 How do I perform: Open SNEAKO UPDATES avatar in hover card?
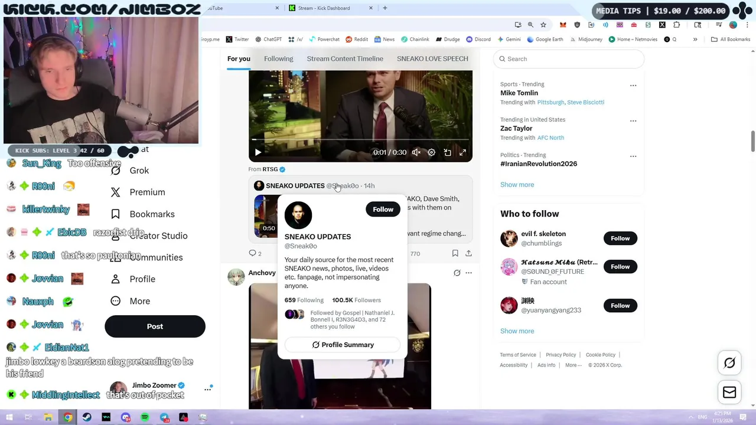point(298,215)
